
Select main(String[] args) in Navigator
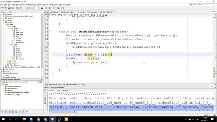[14, 95]
